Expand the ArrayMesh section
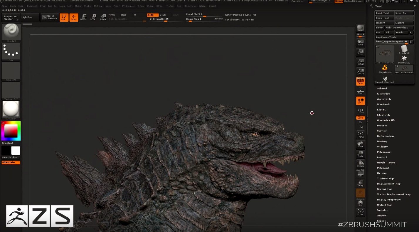This screenshot has height=232, width=419. 384,99
